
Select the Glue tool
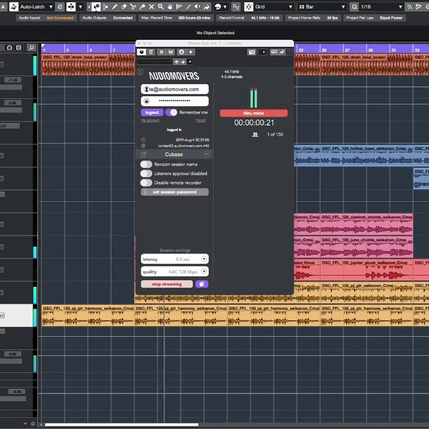tap(142, 7)
